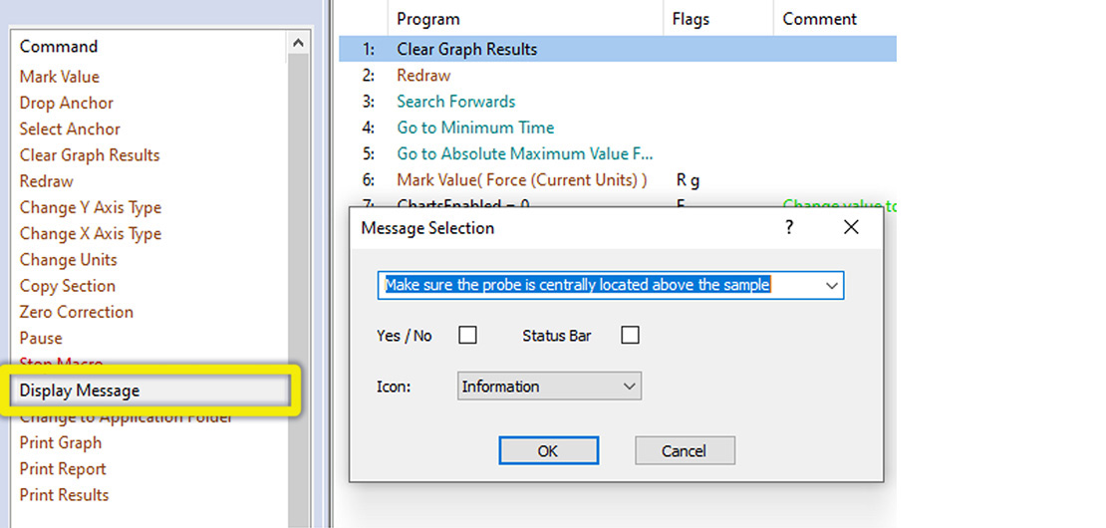The height and width of the screenshot is (528, 1106).
Task: Select the Zero Correction command
Action: 76,312
